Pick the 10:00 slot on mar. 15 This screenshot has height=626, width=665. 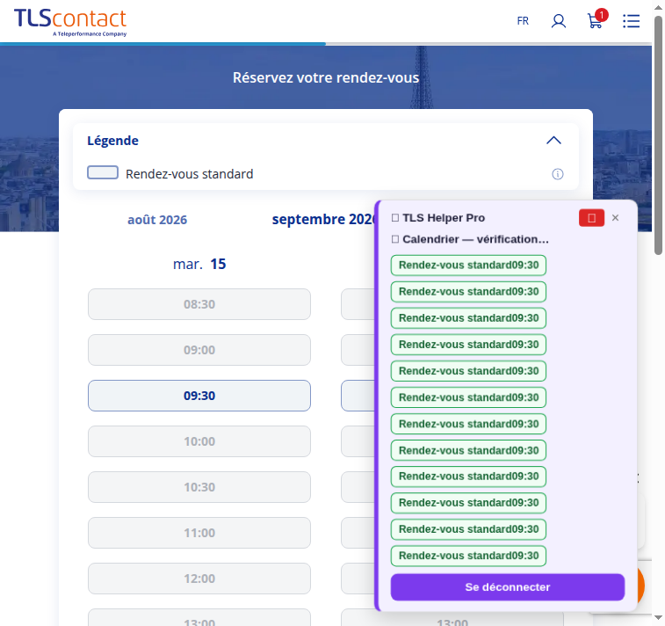(199, 441)
